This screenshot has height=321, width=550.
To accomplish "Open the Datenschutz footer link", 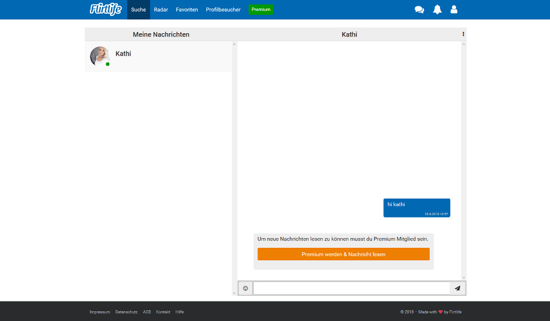I will point(126,312).
